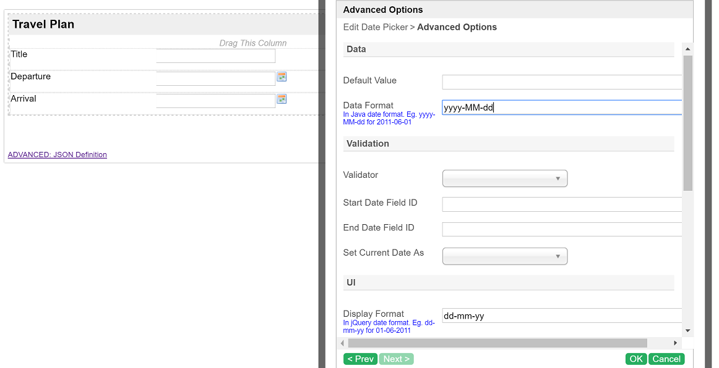Viewport: 719px width, 368px height.
Task: Focus the Data Format text field
Action: pos(562,107)
